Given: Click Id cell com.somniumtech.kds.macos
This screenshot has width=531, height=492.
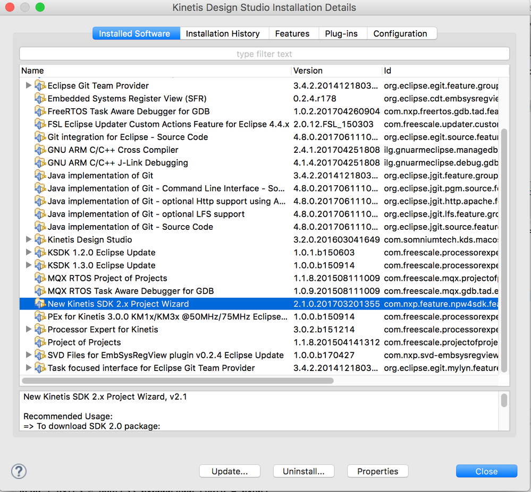Looking at the screenshot, I should pos(441,240).
